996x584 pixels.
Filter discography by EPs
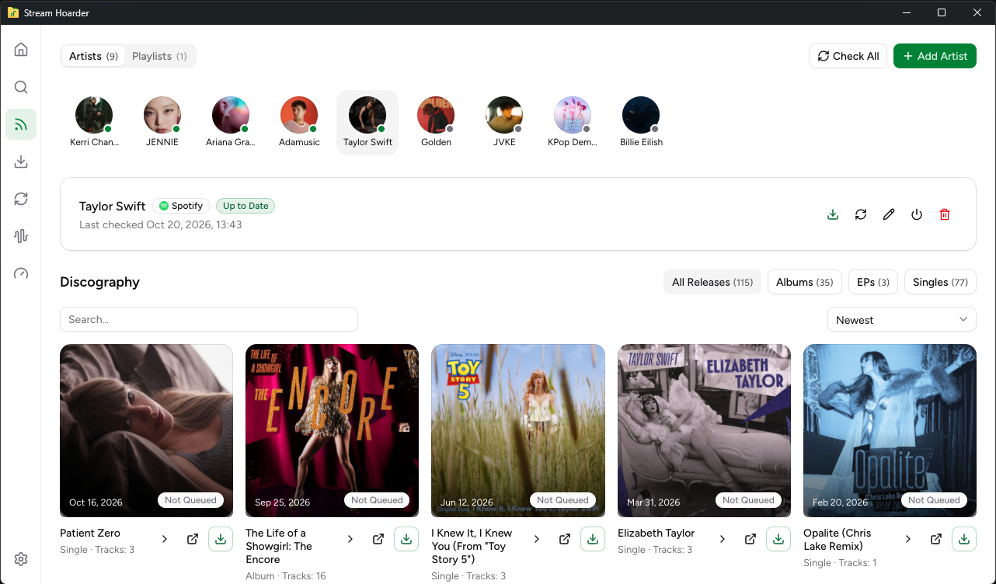(873, 282)
